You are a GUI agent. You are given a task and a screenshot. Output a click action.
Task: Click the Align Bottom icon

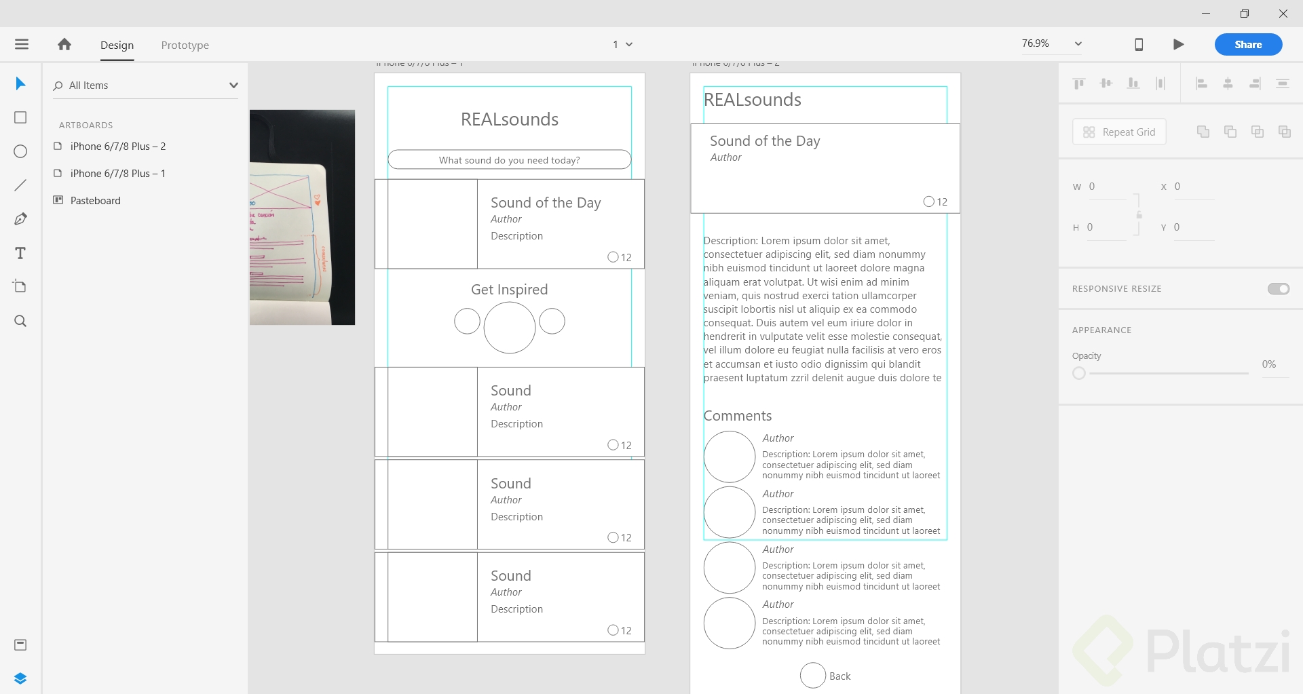tap(1133, 83)
